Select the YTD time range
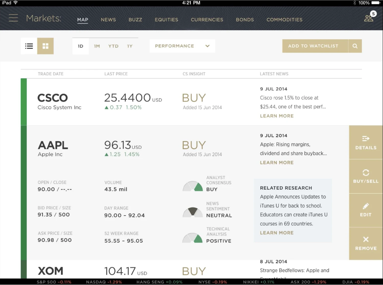This screenshot has width=383, height=285. [x=113, y=46]
